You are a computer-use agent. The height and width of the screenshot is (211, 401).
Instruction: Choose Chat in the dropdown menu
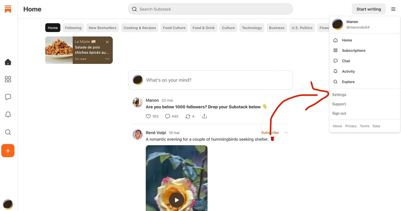365,61
